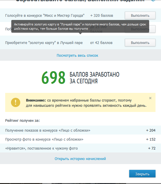Click Выполнить for the Мисс и Мистер Города voting task
161x184 pixels.
coord(140,15)
